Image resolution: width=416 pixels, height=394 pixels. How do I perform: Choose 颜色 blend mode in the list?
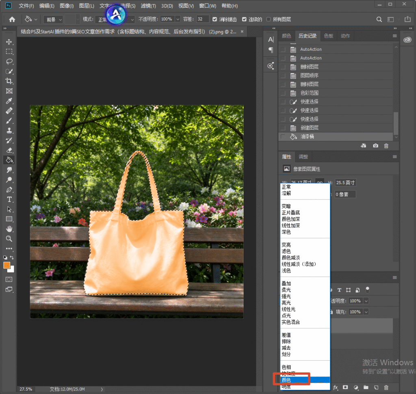305,380
